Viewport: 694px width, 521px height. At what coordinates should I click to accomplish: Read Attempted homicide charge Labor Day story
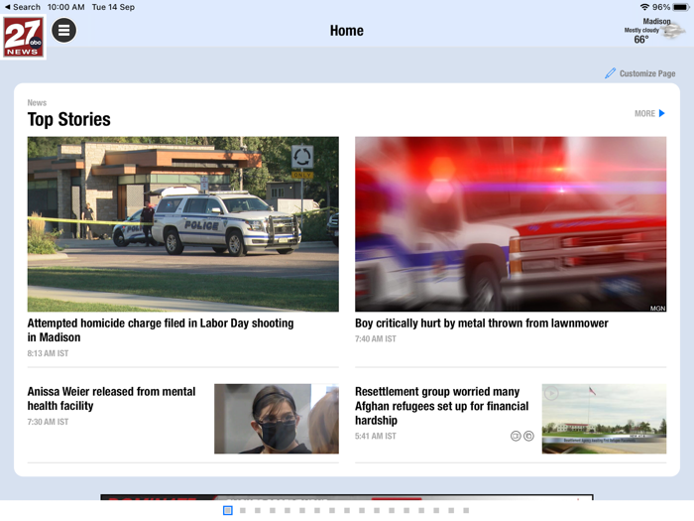coord(161,330)
